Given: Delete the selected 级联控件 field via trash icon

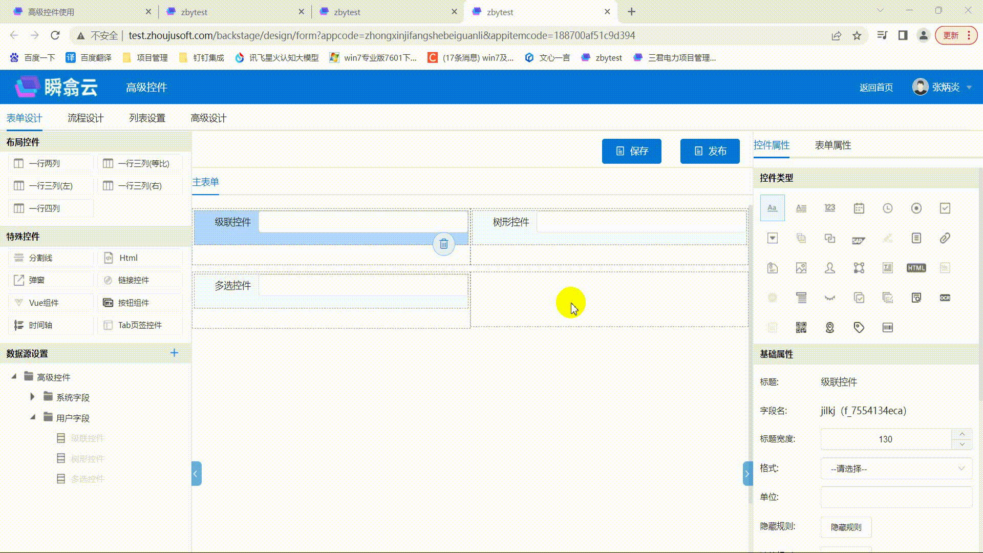Looking at the screenshot, I should [x=443, y=244].
